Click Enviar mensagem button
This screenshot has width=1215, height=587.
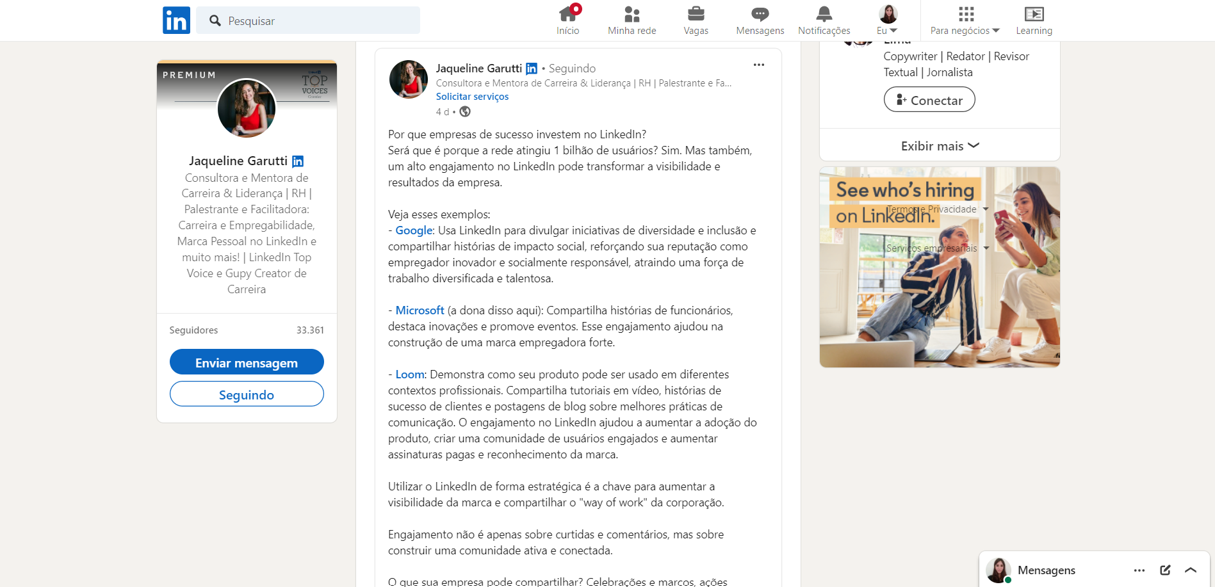(247, 362)
